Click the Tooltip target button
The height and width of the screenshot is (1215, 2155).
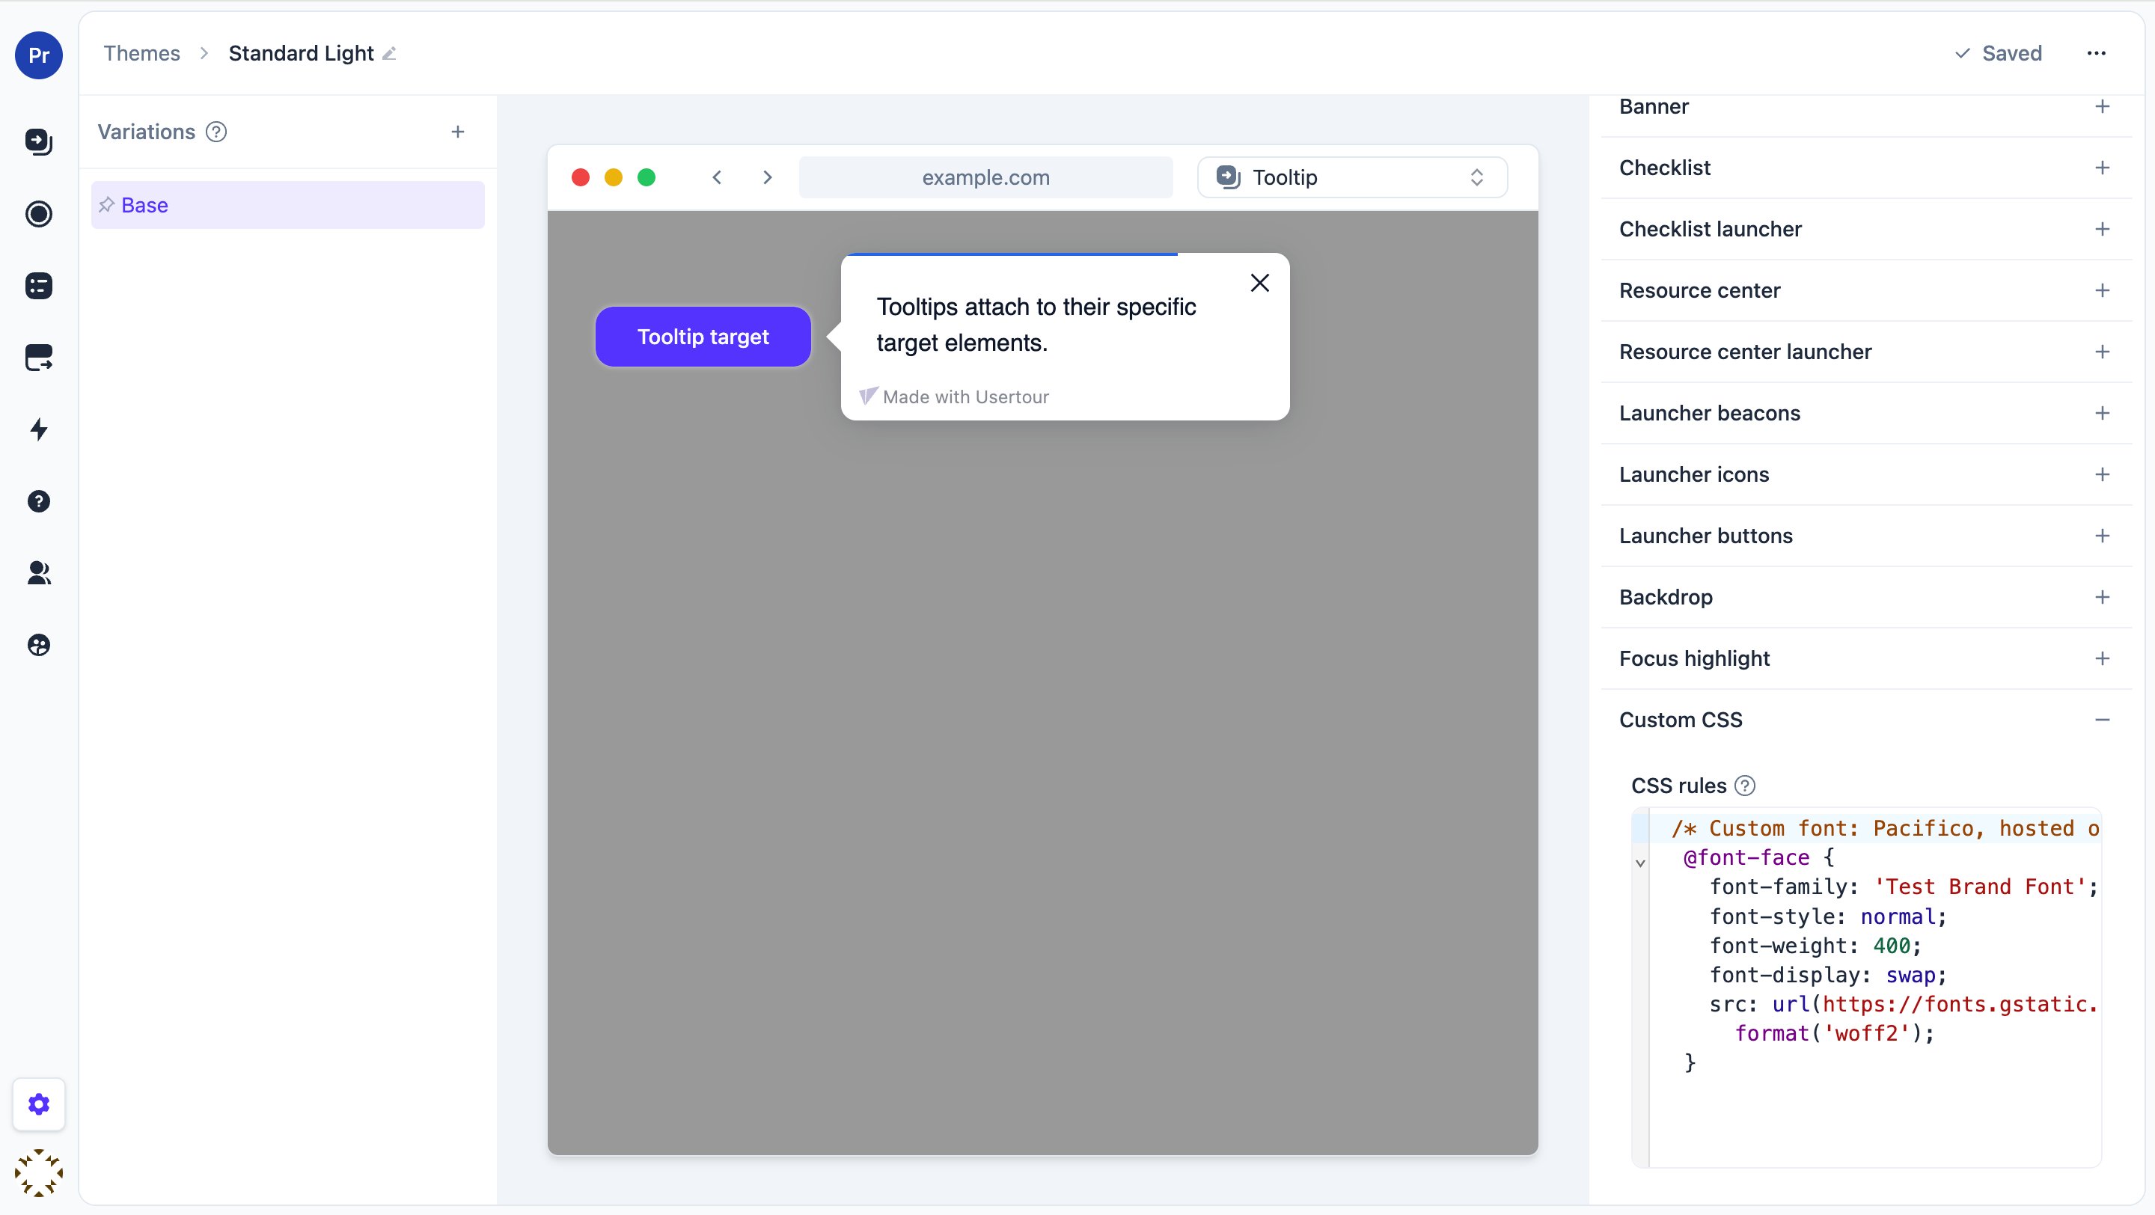pyautogui.click(x=703, y=336)
